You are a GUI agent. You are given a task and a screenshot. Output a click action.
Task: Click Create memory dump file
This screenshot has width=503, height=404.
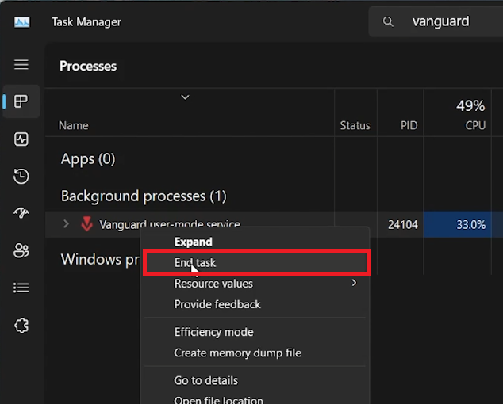pos(237,353)
